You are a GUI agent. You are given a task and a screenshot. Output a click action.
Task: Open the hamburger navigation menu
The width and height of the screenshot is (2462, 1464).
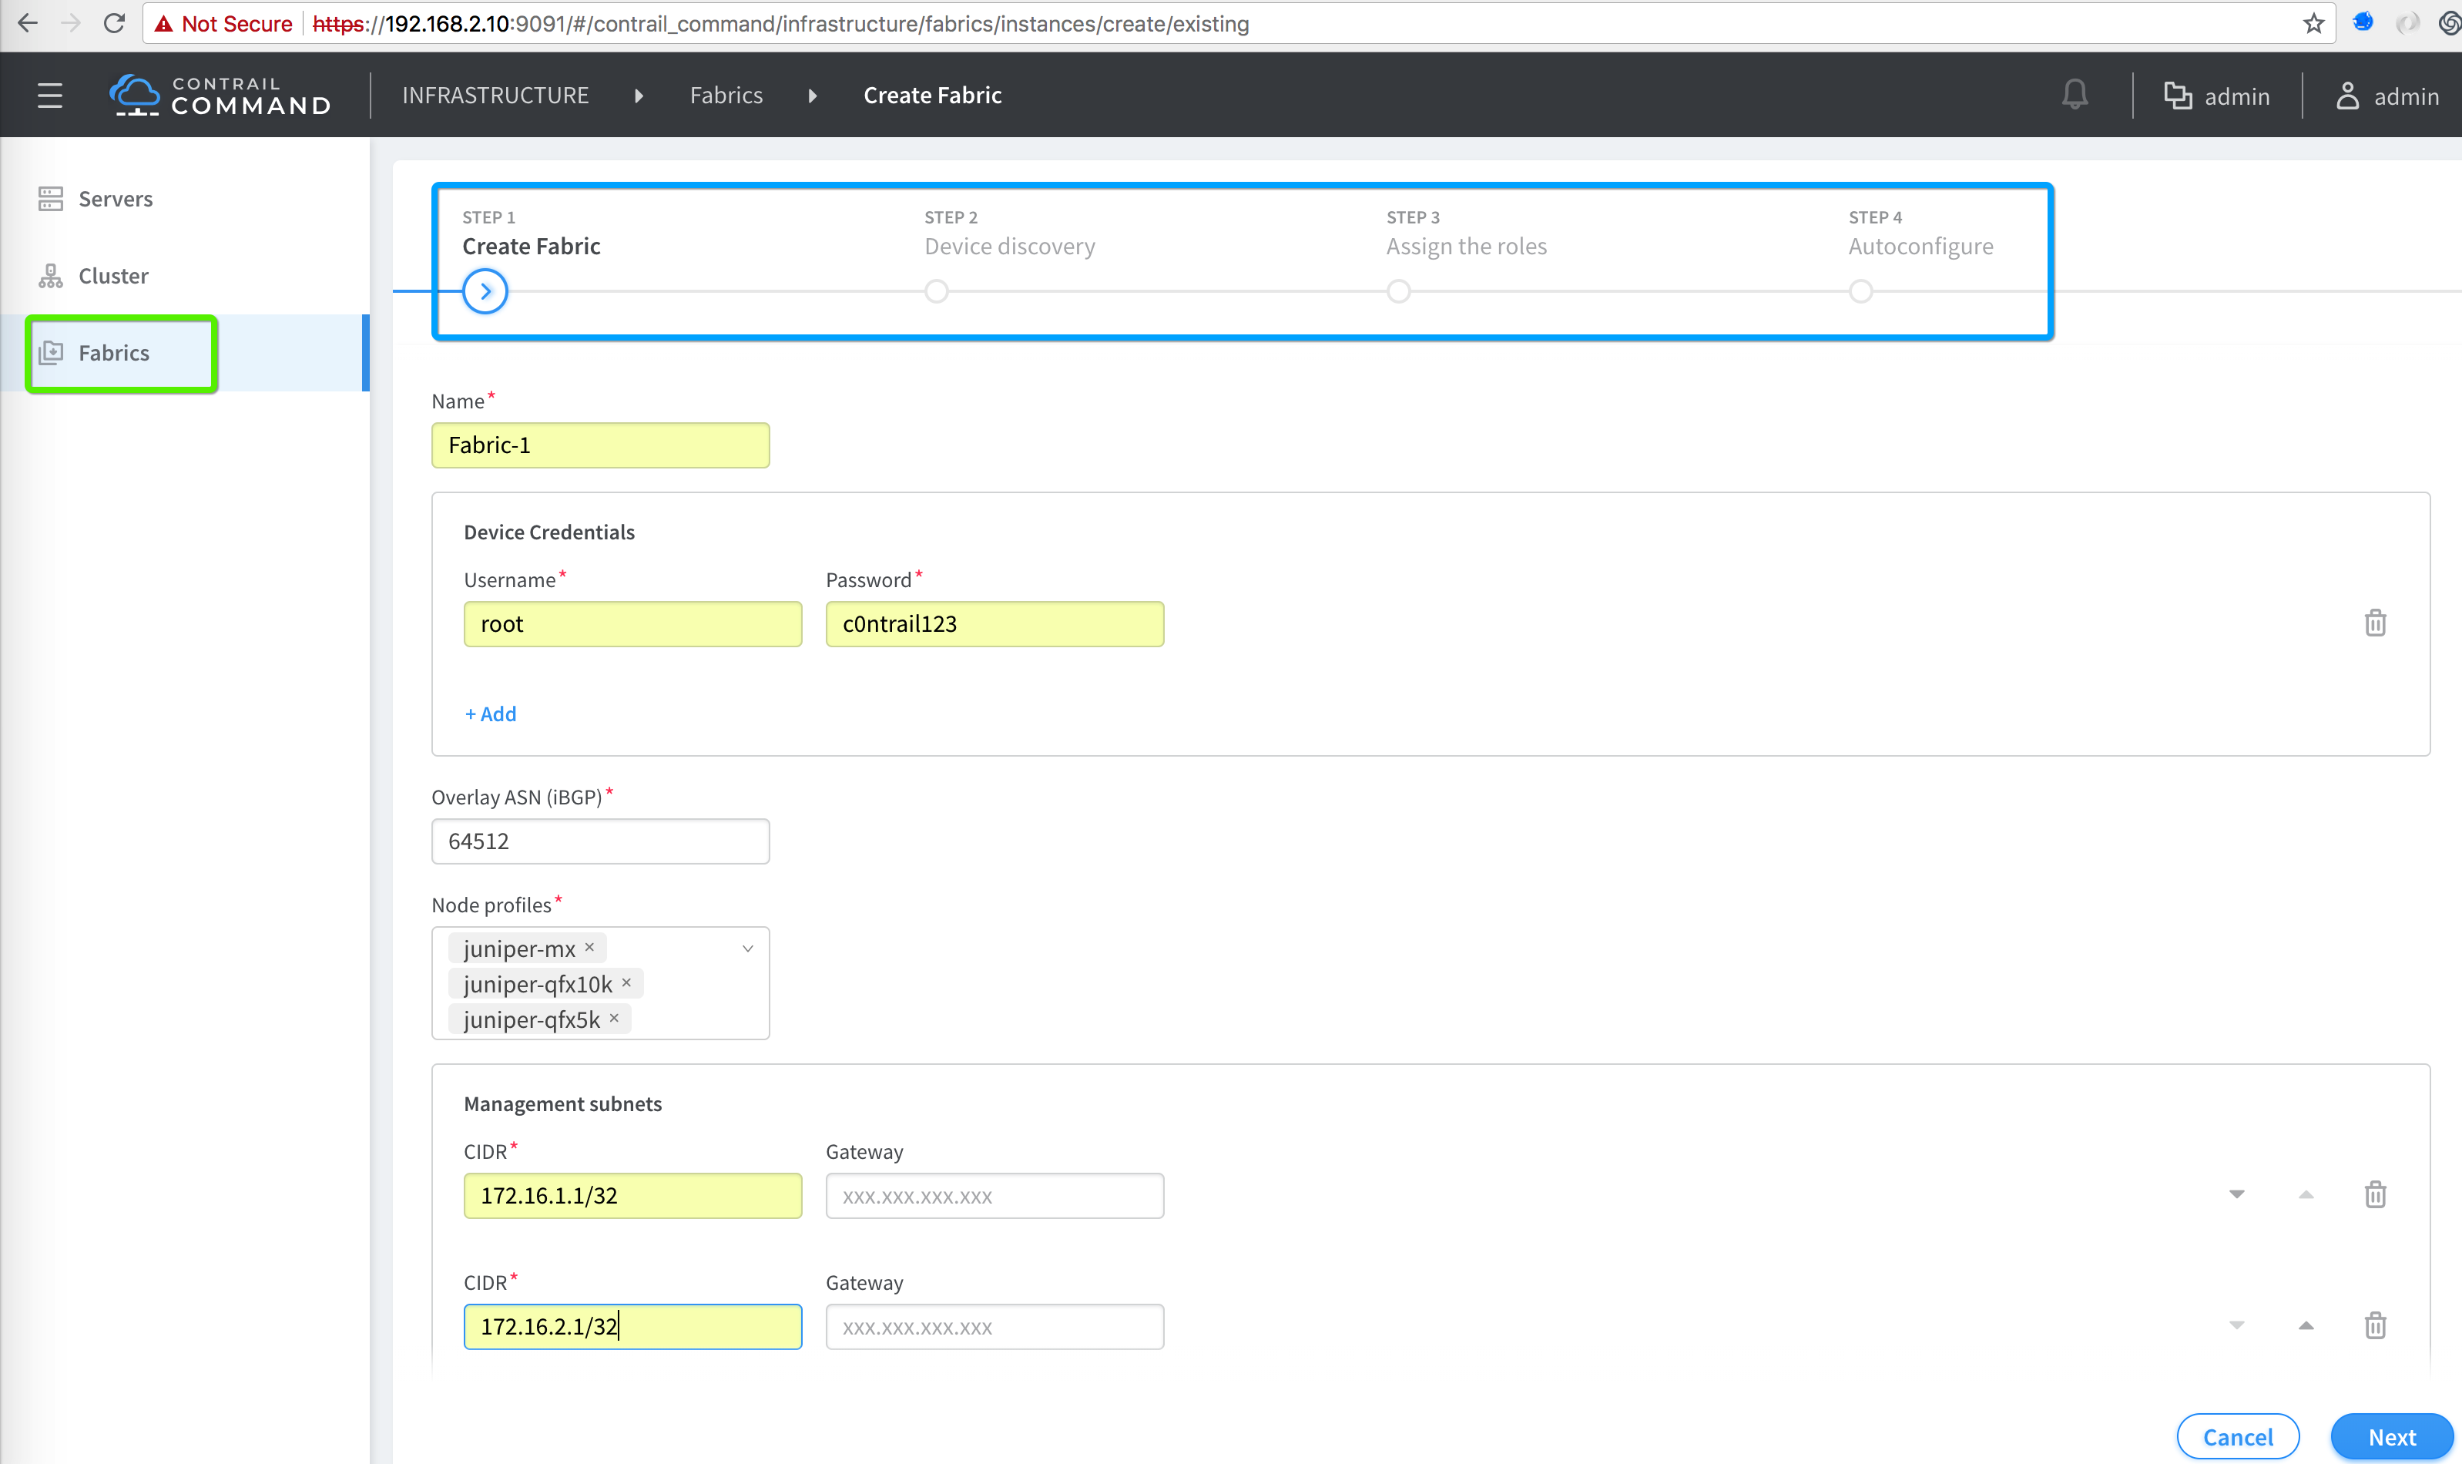pos(50,96)
